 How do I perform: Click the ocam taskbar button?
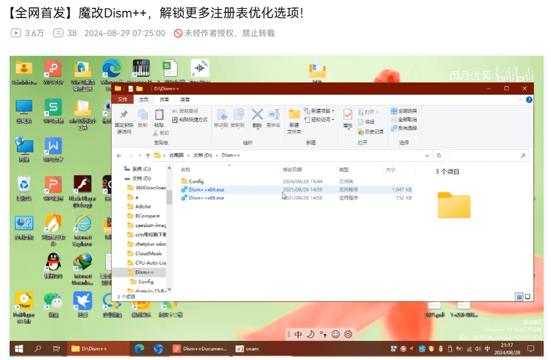(x=248, y=349)
